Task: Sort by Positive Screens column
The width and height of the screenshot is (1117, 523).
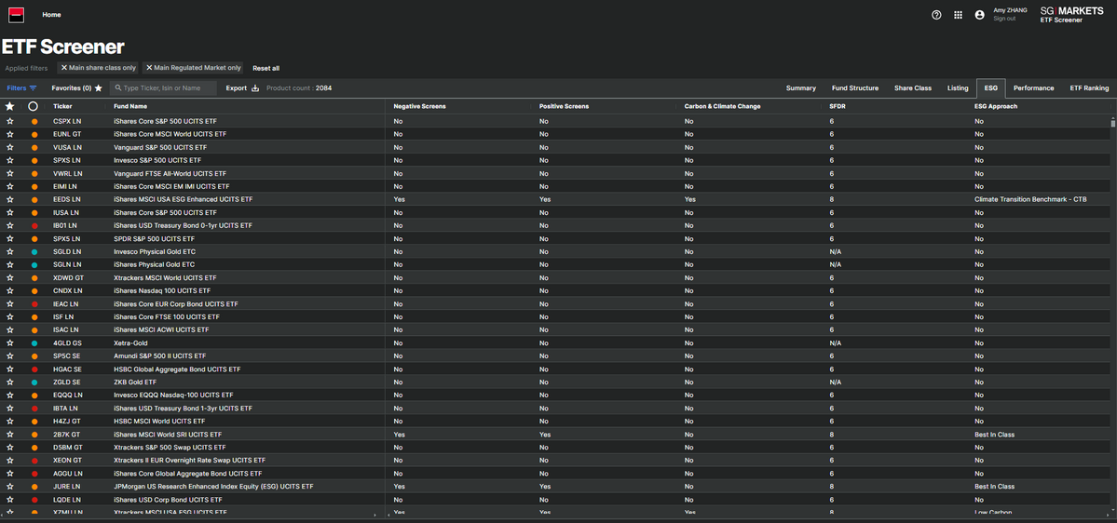Action: (564, 107)
